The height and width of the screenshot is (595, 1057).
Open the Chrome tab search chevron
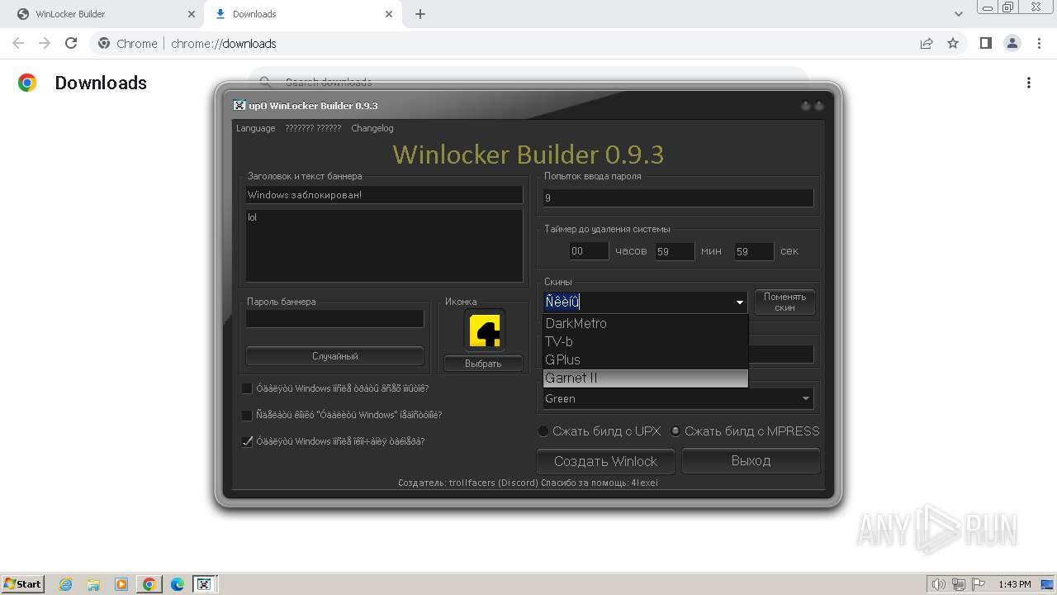click(x=959, y=14)
